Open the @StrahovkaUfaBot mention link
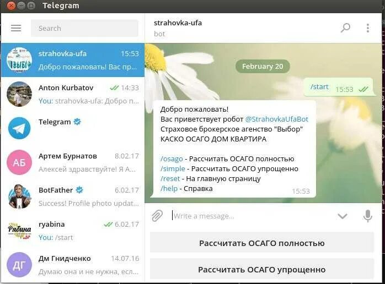385x284 pixels. 277,119
